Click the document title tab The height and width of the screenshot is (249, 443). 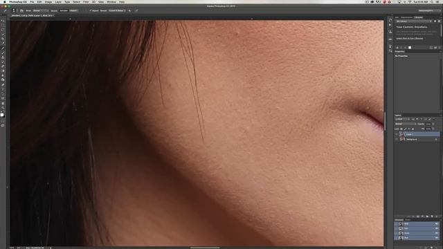33,15
